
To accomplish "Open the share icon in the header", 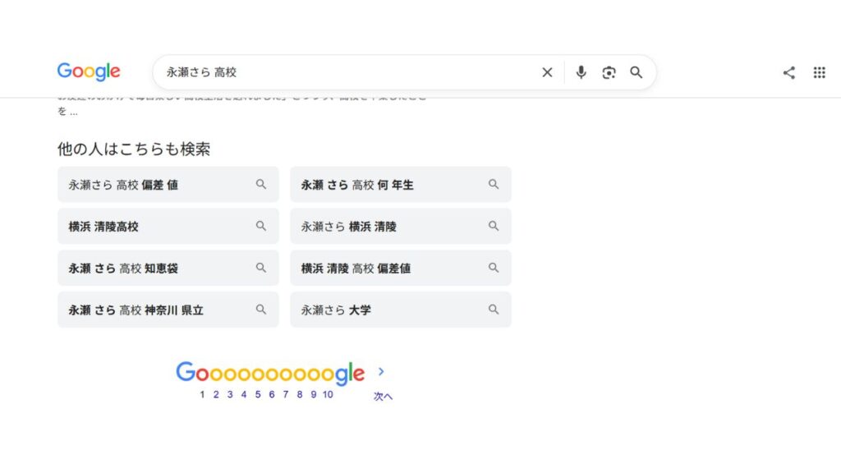I will [x=789, y=72].
